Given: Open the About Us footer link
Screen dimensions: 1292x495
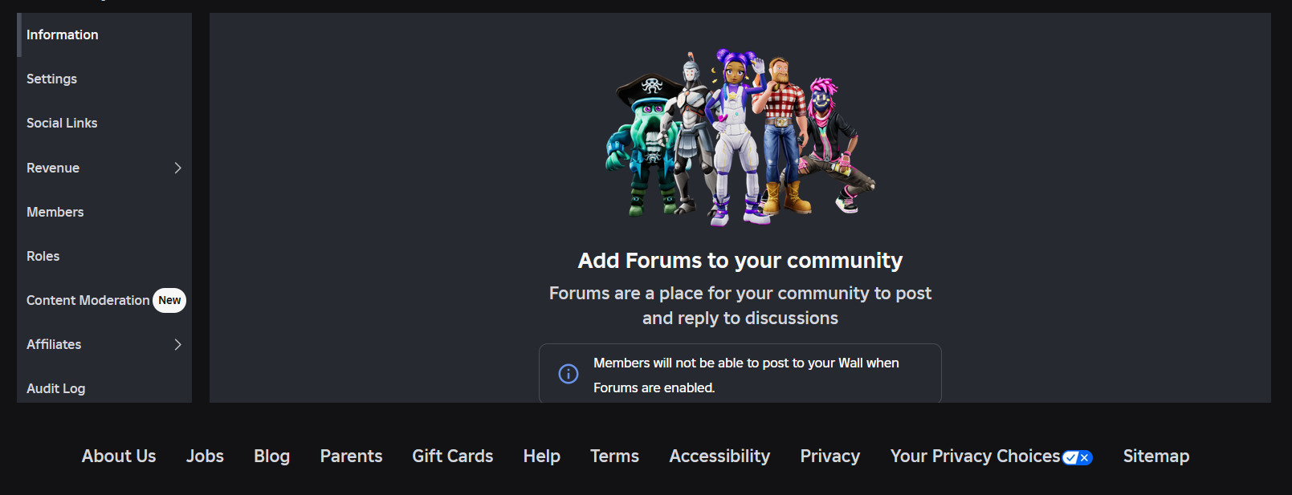Looking at the screenshot, I should 119,456.
